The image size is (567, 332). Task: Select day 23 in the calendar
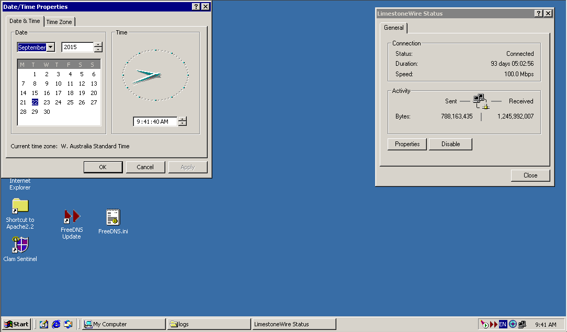click(x=47, y=102)
